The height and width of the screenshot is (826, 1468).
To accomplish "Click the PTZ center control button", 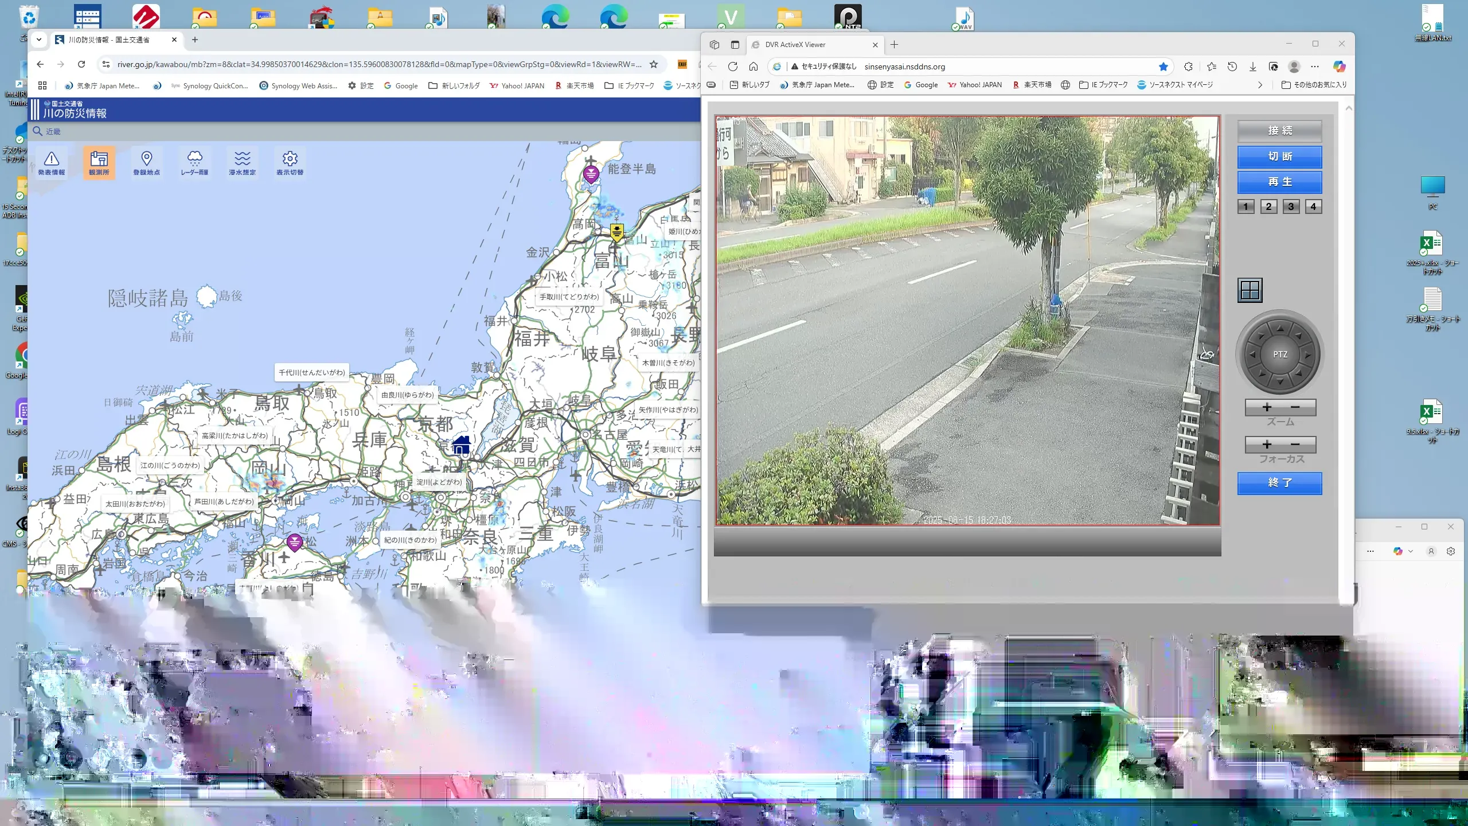I will click(x=1280, y=354).
